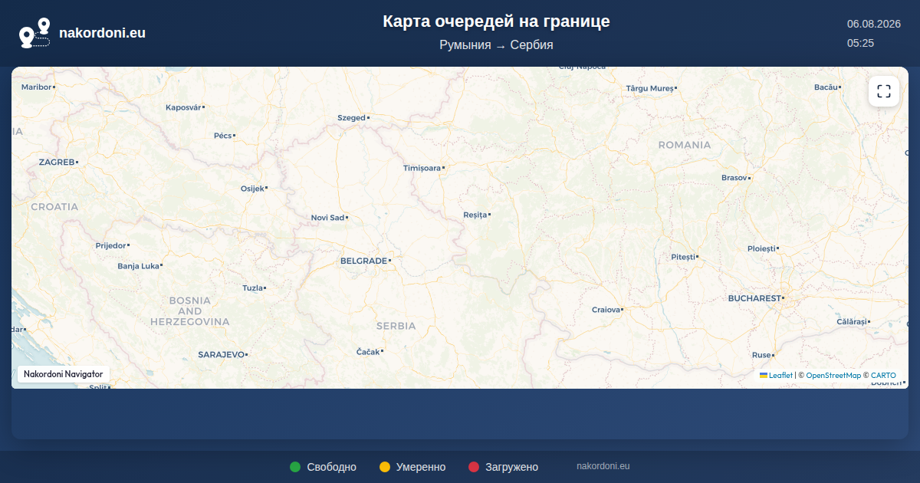The image size is (920, 483).
Task: Open the Leaflet attribution link
Action: 780,376
